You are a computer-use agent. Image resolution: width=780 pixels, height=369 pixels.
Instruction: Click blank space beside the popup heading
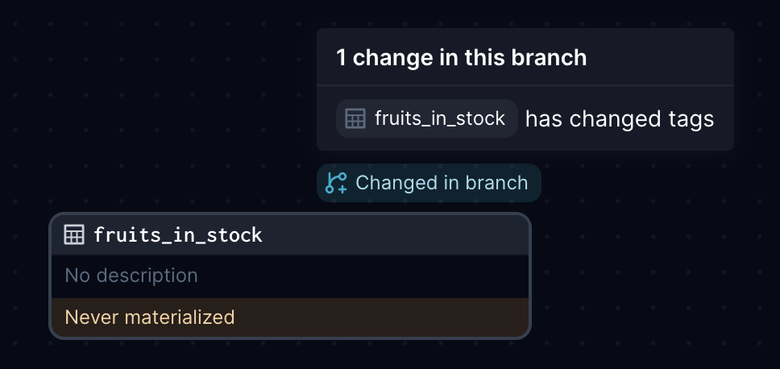point(661,58)
